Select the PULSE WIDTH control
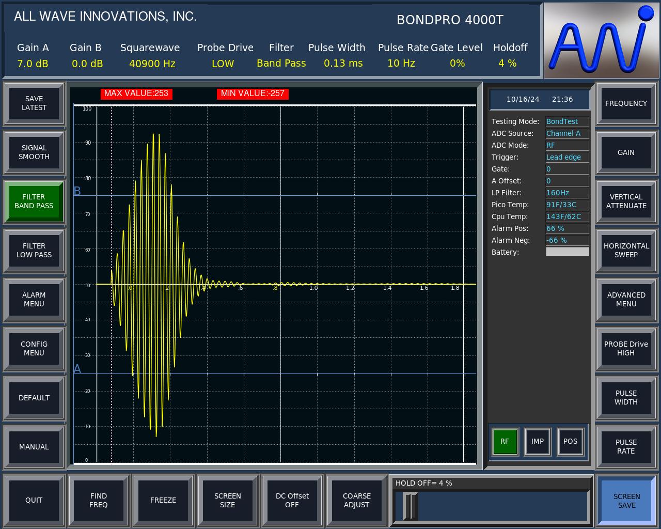661x529 pixels. tap(626, 398)
